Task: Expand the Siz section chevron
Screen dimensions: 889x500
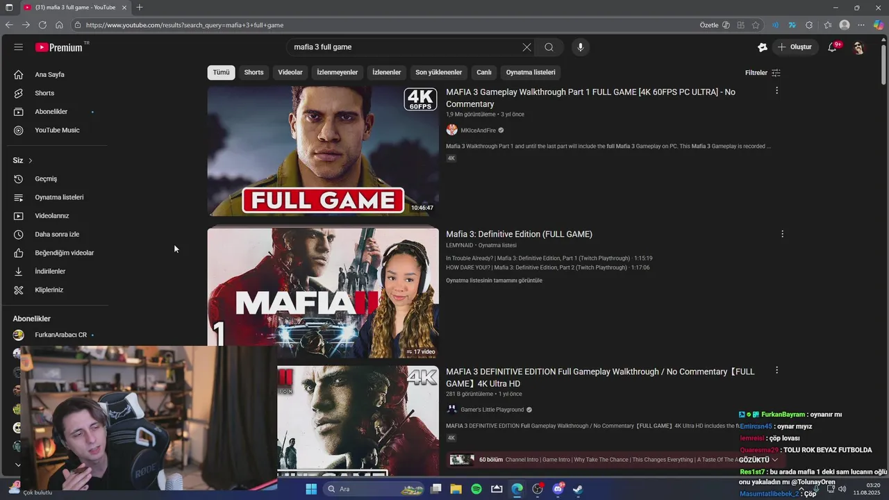Action: point(30,160)
